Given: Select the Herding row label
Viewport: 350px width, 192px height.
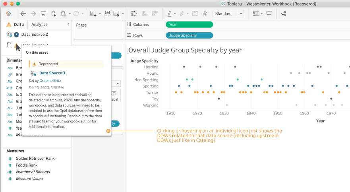Looking at the screenshot, I should click(151, 67).
